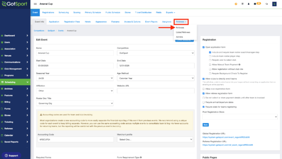Check Include team roster player step
Viewport: 282px width, 159px height.
tap(210, 56)
